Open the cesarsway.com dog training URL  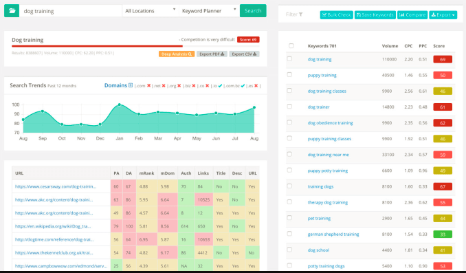(x=56, y=186)
